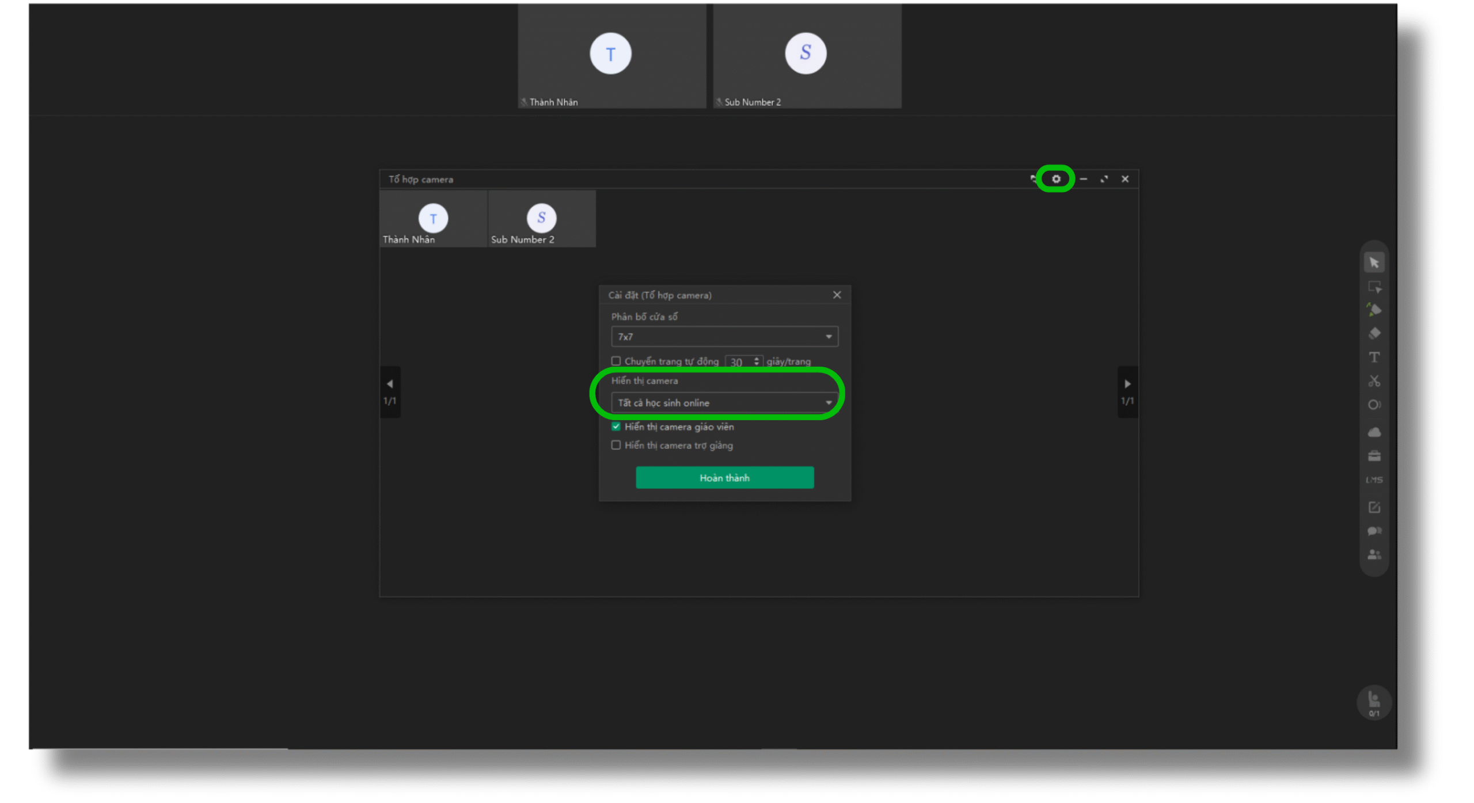Image resolution: width=1474 pixels, height=803 pixels.
Task: Expand the 7x7 window layout dropdown
Action: pos(724,336)
